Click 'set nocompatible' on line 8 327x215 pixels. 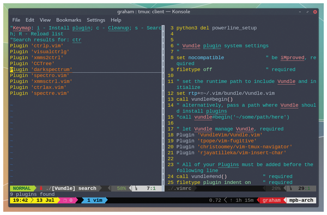tap(200, 58)
